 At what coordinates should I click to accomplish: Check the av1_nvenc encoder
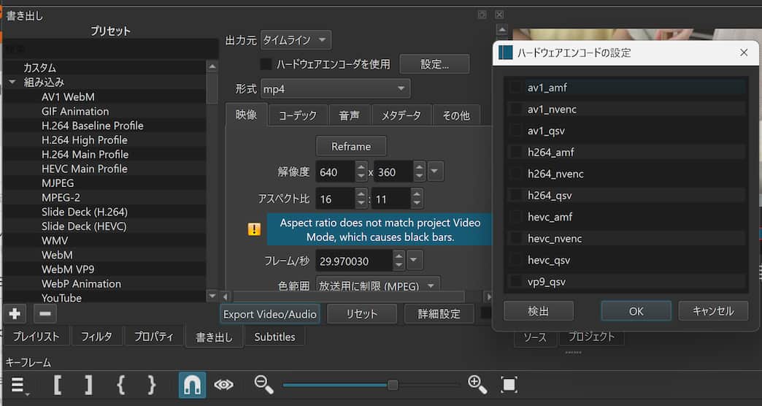(x=515, y=109)
